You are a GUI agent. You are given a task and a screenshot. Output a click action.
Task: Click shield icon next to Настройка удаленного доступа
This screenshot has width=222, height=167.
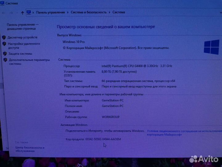(x=4, y=44)
